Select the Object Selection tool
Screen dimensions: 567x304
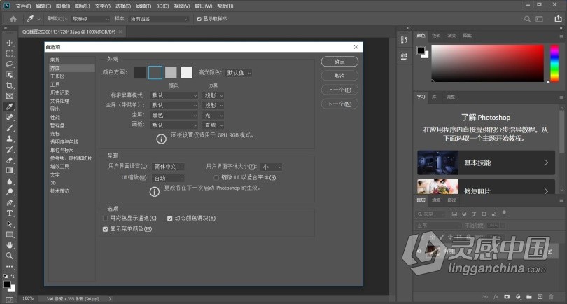coord(10,75)
